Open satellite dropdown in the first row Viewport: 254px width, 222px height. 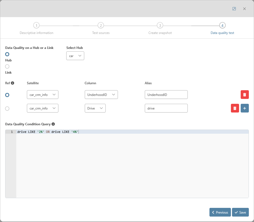(42, 95)
